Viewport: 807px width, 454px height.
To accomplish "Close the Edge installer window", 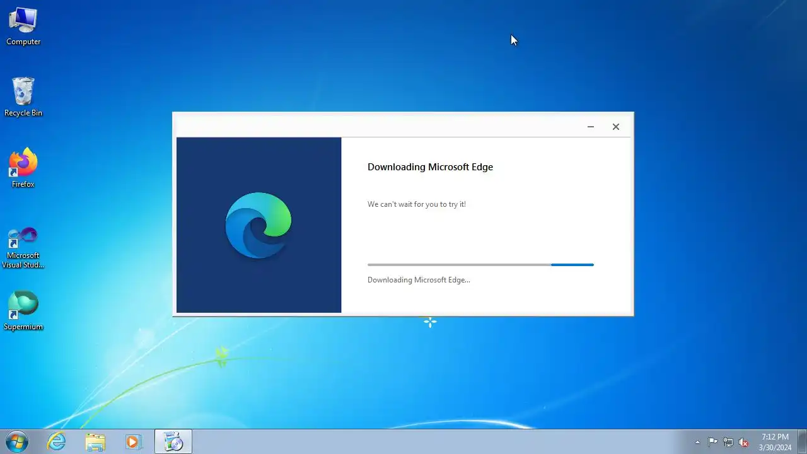I will point(616,127).
